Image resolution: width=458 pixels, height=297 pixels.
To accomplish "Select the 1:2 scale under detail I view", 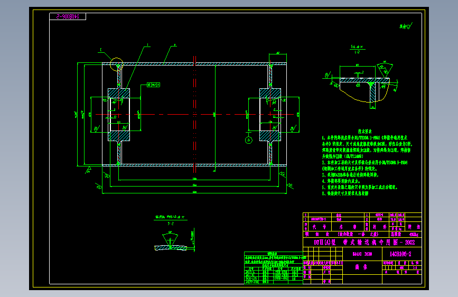I will (357, 52).
